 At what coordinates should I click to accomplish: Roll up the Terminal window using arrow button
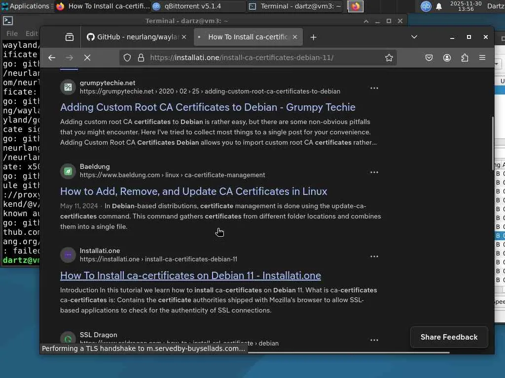point(366,21)
